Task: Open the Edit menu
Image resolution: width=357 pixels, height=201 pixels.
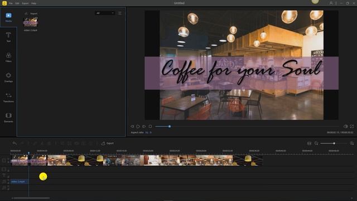Action: point(17,3)
